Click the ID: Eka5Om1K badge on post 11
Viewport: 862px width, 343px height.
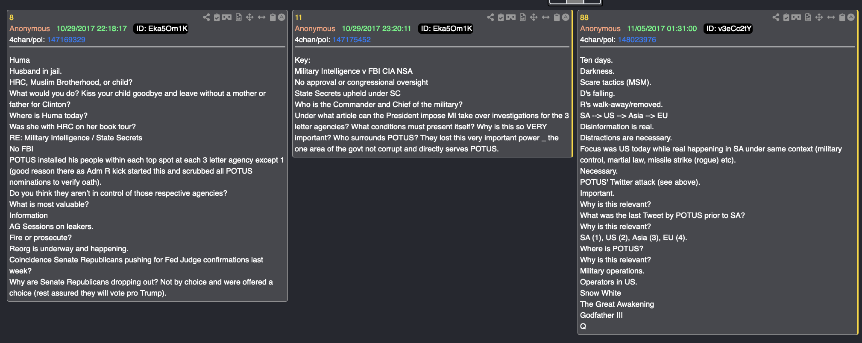pyautogui.click(x=446, y=29)
